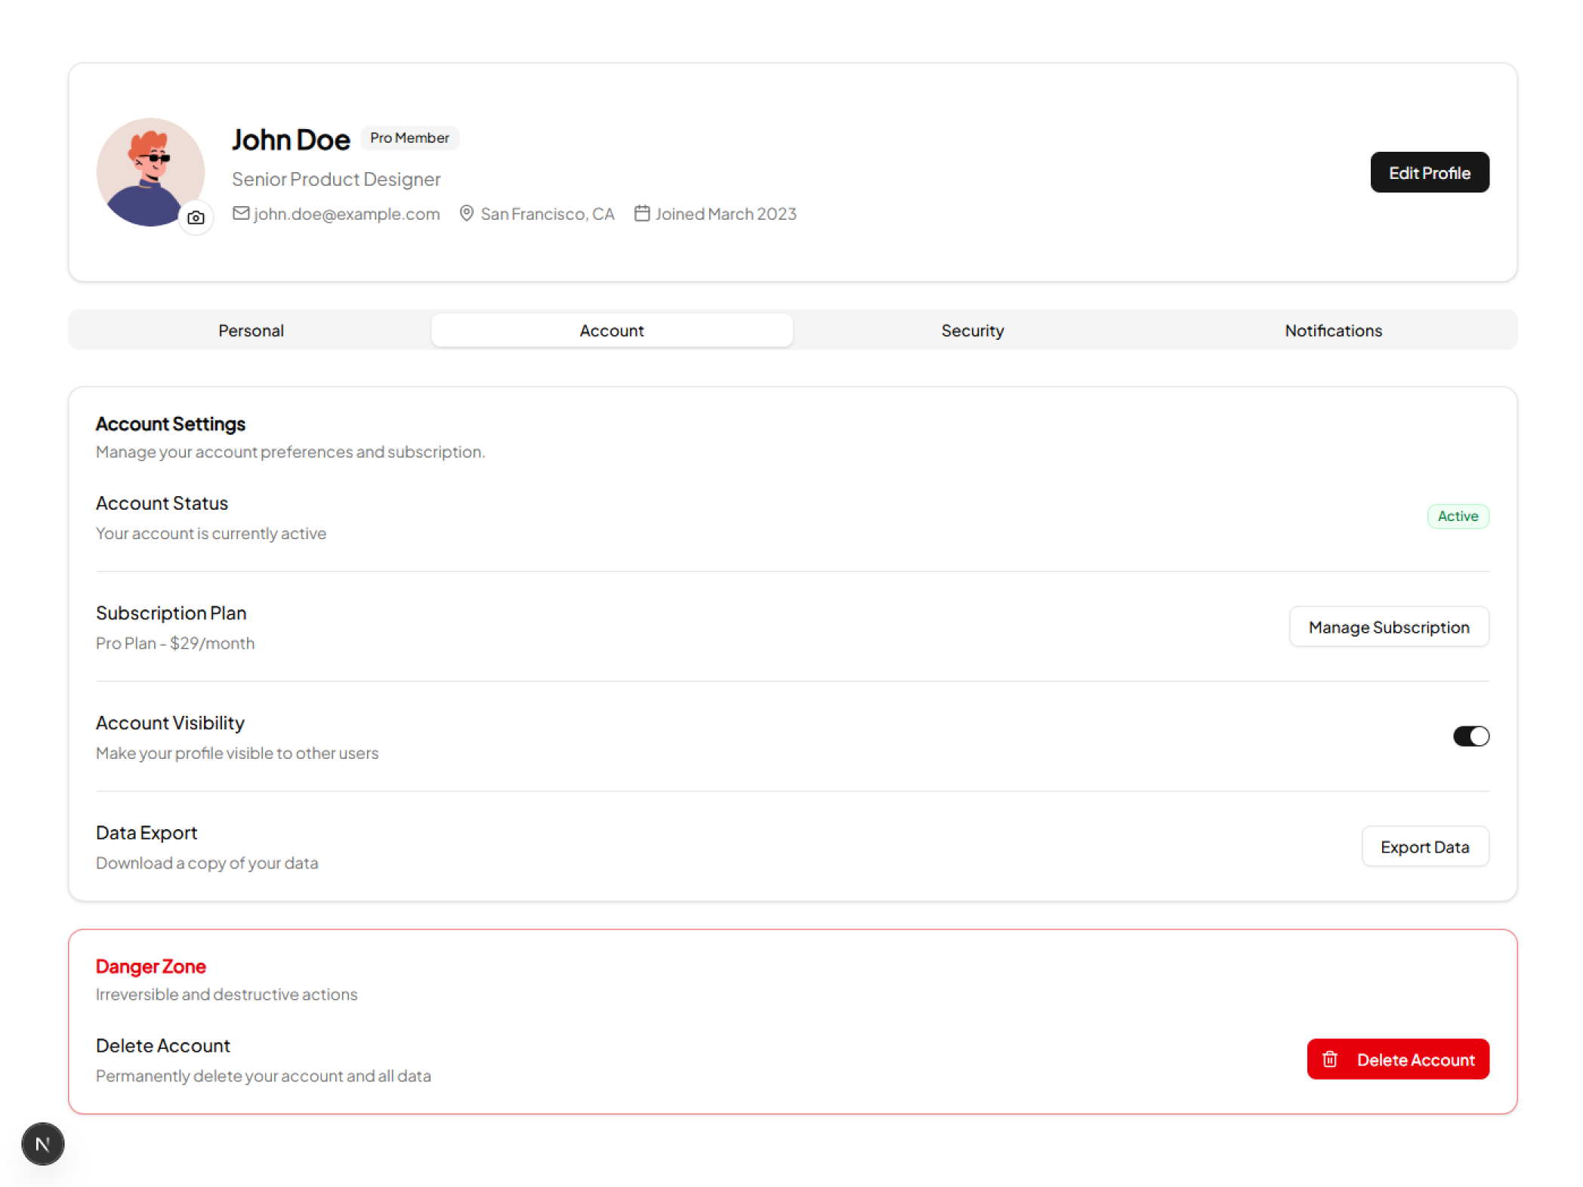
Task: Click the Delete Account row label
Action: (x=163, y=1046)
